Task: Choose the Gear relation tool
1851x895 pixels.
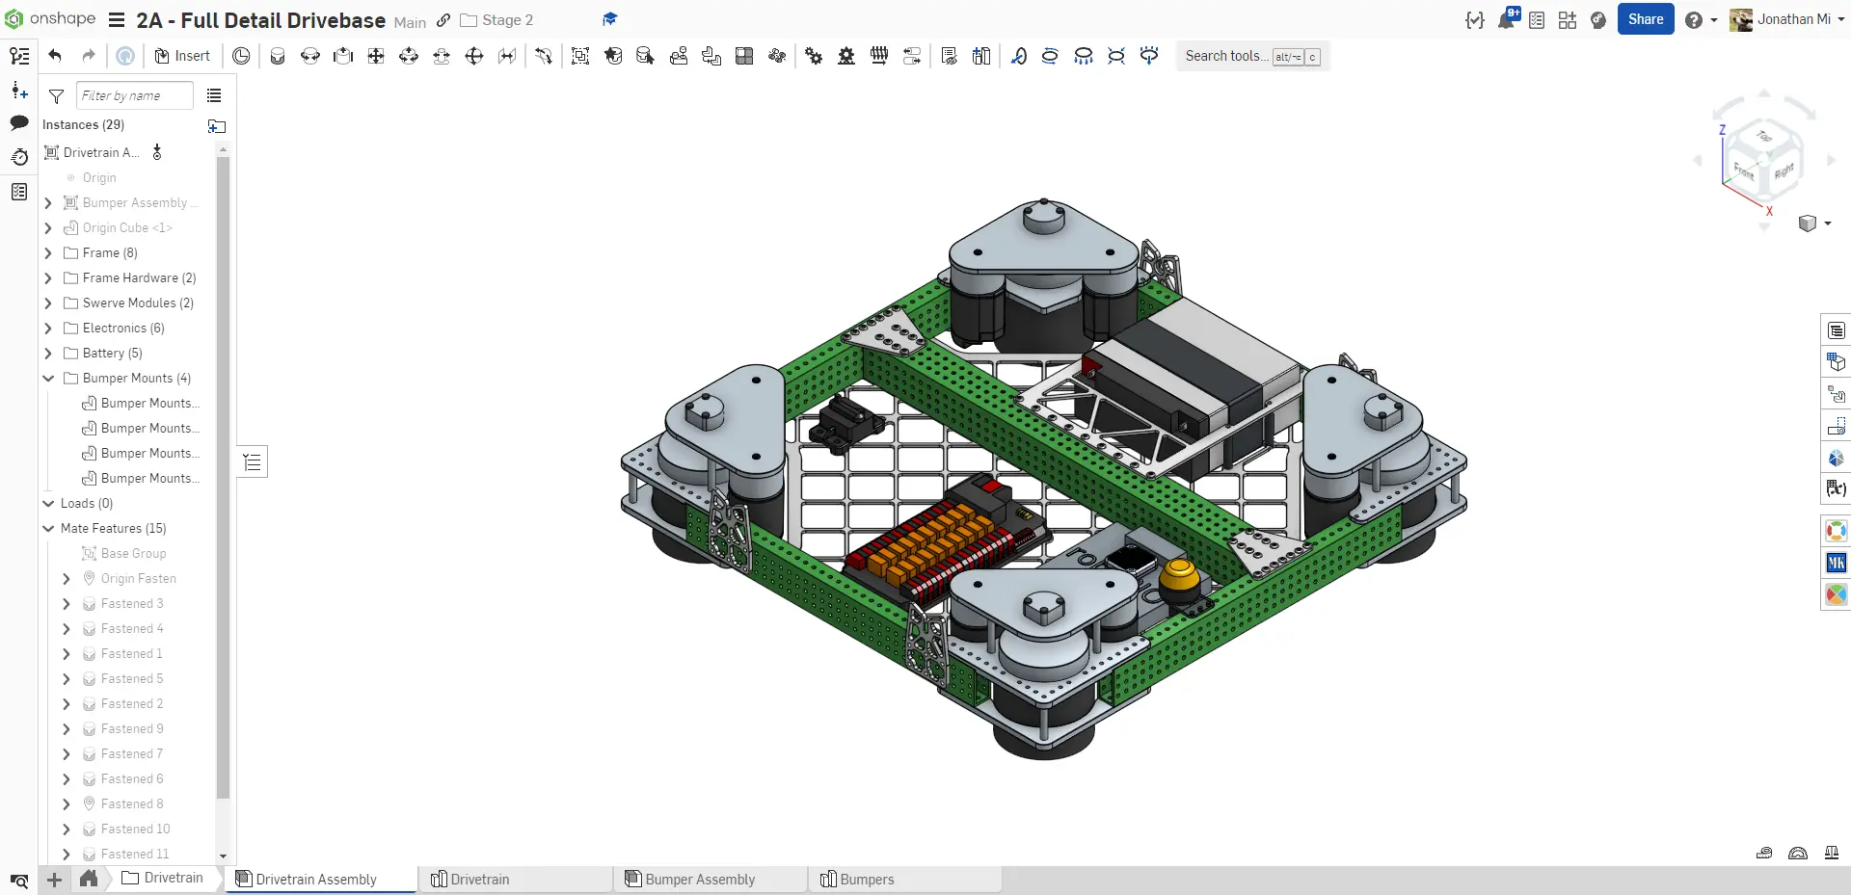Action: click(x=814, y=56)
